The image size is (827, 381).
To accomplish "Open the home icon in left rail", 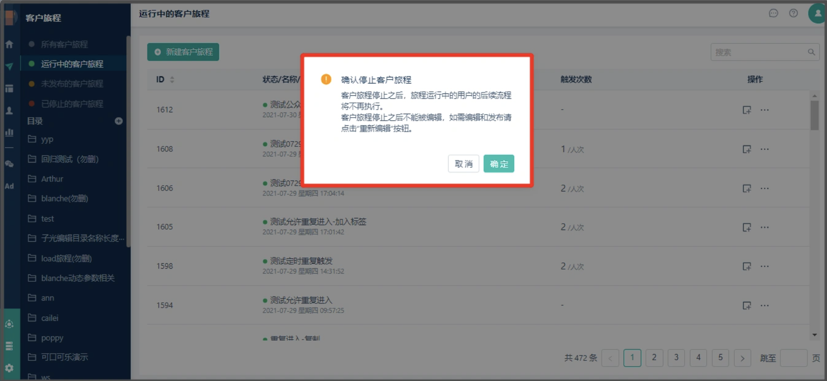I will pyautogui.click(x=9, y=44).
